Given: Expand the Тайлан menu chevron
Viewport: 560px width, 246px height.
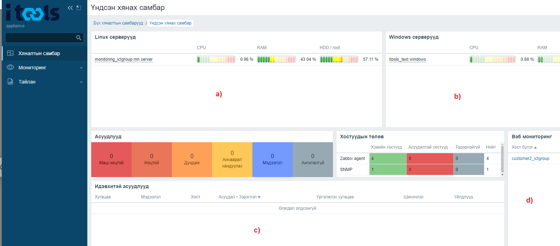Looking at the screenshot, I should pos(81,82).
